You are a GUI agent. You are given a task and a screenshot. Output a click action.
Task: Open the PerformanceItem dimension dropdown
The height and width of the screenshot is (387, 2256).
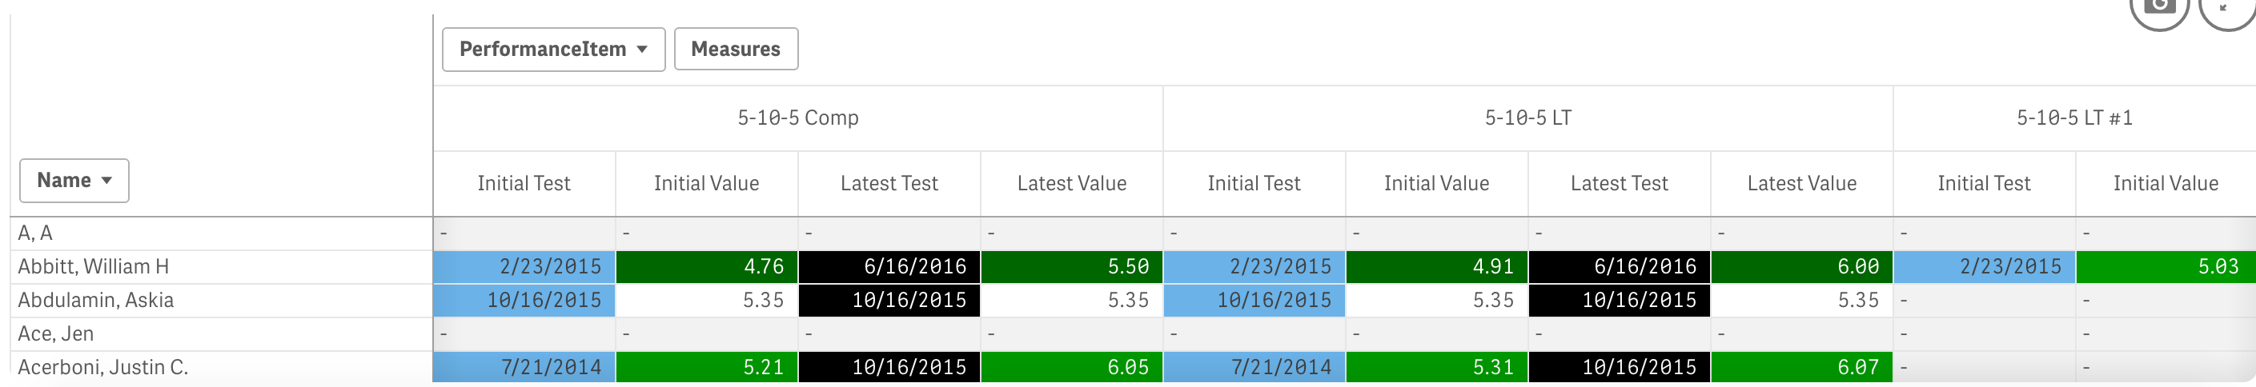click(552, 49)
